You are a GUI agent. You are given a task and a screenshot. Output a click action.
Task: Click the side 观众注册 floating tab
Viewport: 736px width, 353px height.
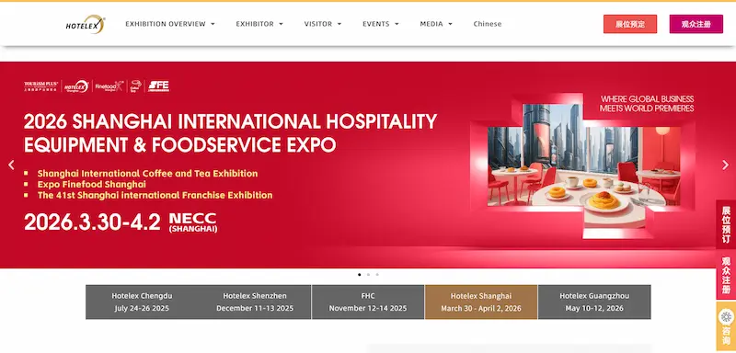726,275
